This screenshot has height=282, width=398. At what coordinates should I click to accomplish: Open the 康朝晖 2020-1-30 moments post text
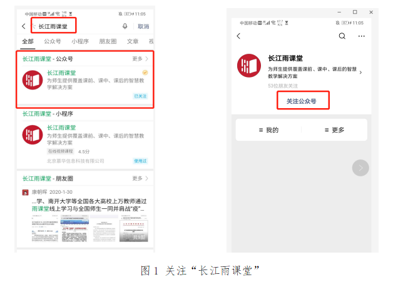click(89, 205)
